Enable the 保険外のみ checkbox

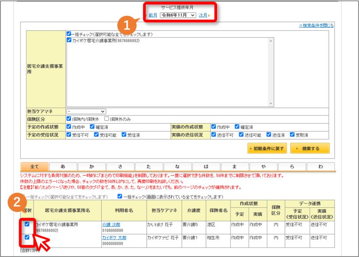(x=106, y=119)
